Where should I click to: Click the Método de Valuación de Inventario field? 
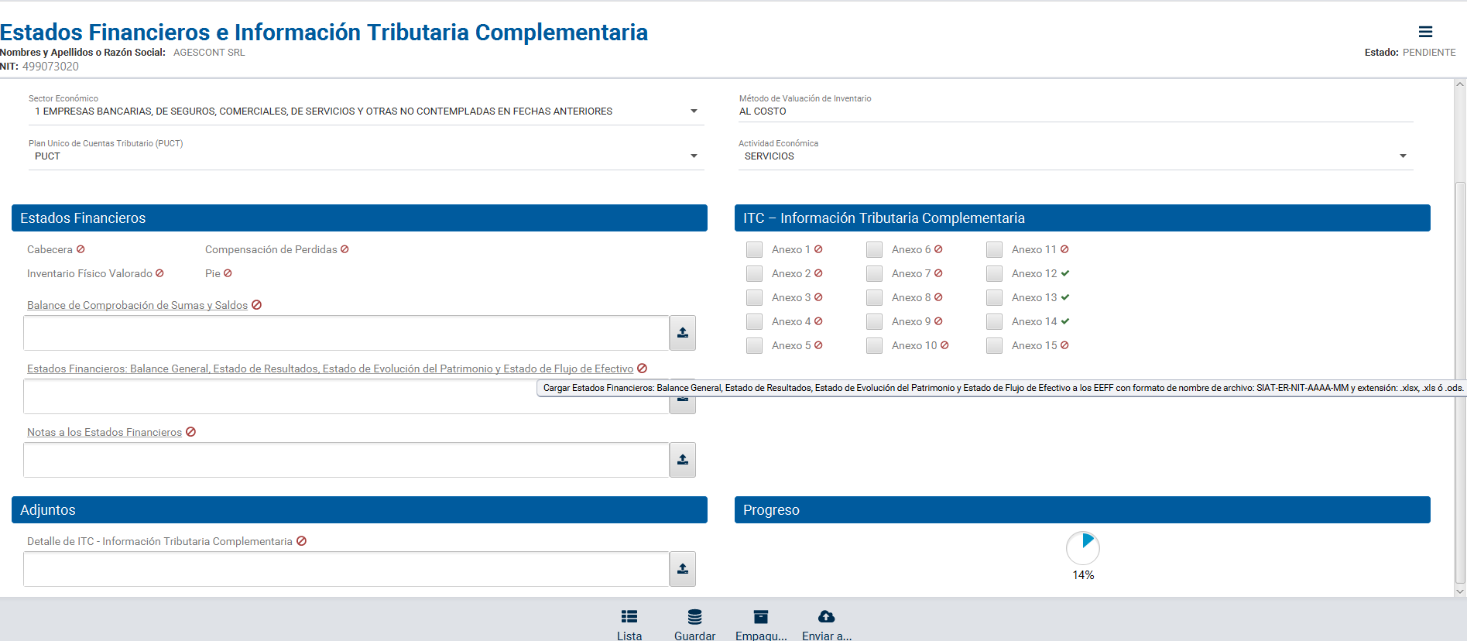[1075, 111]
